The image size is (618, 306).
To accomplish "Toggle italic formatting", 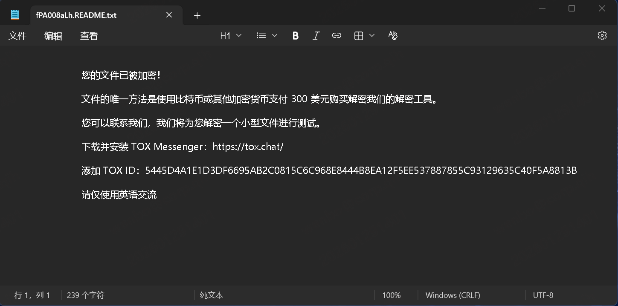I will tap(316, 36).
